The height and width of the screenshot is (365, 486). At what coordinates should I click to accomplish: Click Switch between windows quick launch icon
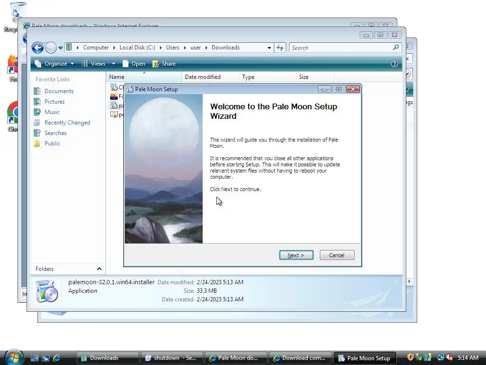(x=46, y=358)
